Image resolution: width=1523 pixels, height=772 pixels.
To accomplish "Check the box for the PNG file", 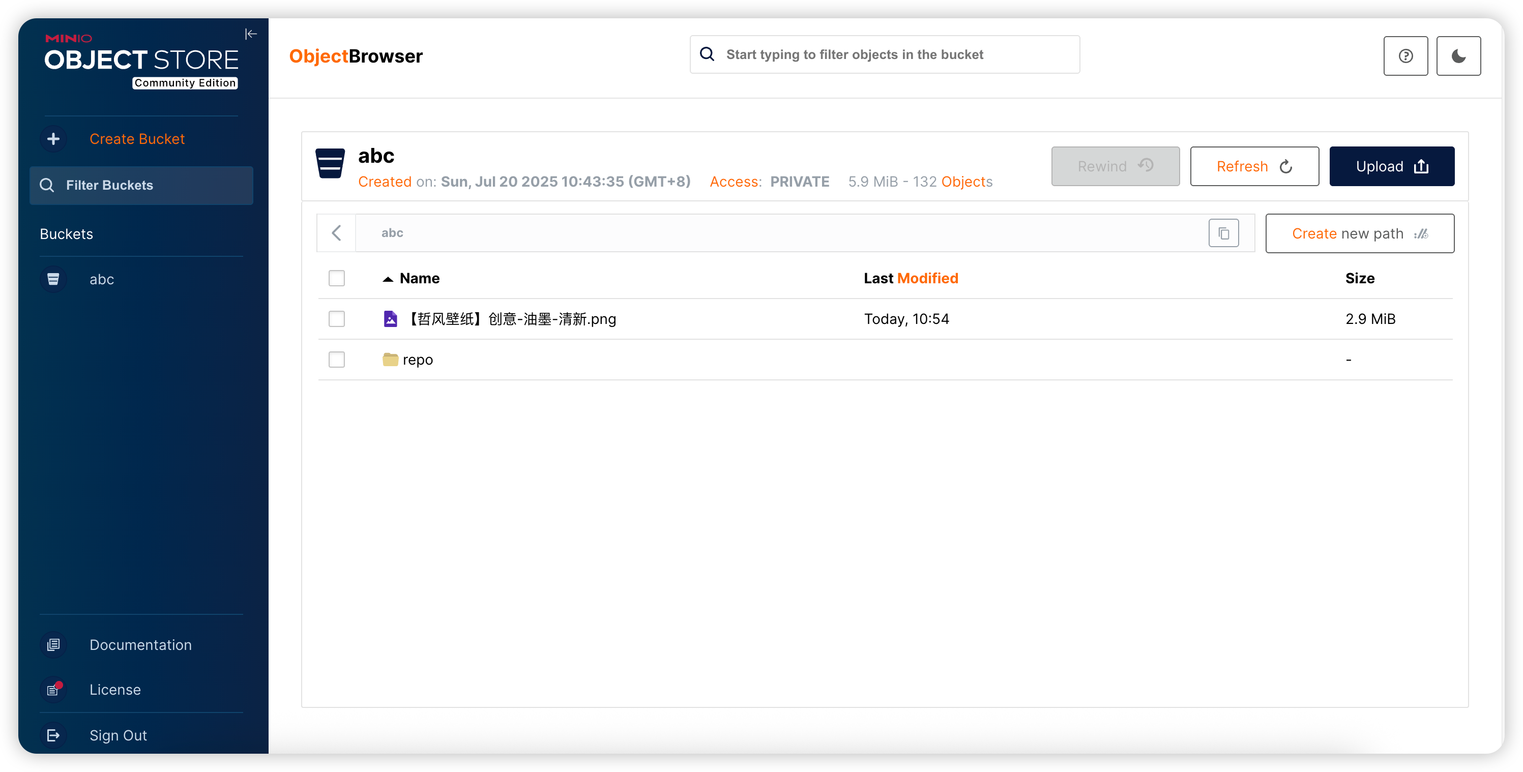I will point(336,319).
